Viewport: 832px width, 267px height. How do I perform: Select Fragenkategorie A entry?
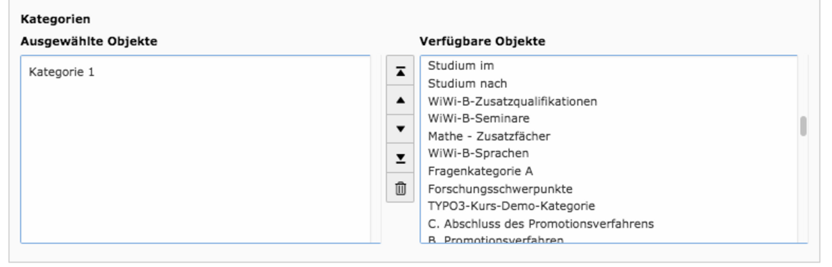pyautogui.click(x=608, y=170)
